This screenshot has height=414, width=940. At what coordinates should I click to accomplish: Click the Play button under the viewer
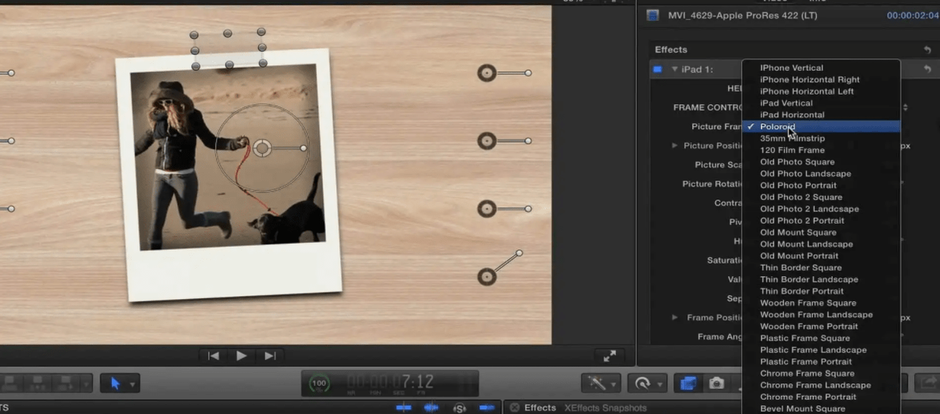[x=241, y=356]
